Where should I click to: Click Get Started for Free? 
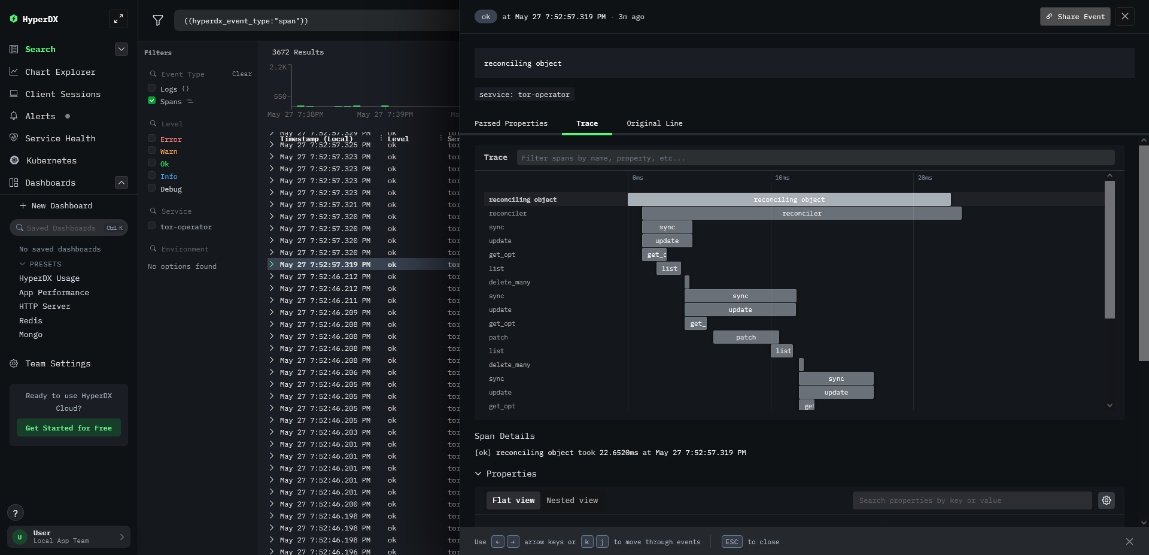point(69,428)
